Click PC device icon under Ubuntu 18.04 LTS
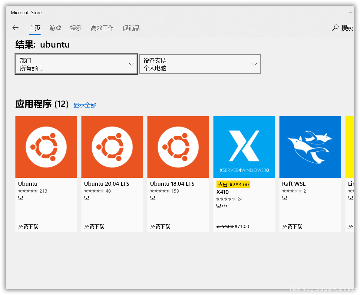This screenshot has width=360, height=295. pyautogui.click(x=153, y=197)
